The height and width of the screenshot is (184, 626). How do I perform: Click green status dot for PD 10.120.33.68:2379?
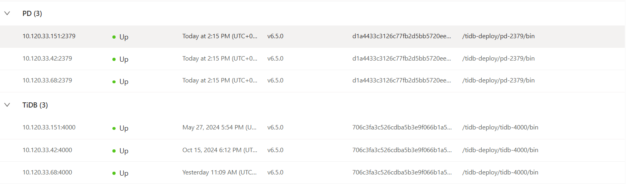coord(114,82)
